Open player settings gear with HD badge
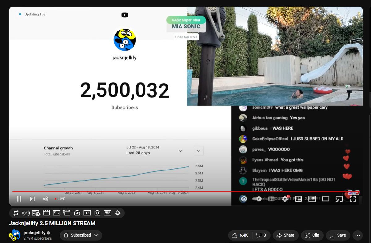The width and height of the screenshot is (371, 243). pos(285,199)
